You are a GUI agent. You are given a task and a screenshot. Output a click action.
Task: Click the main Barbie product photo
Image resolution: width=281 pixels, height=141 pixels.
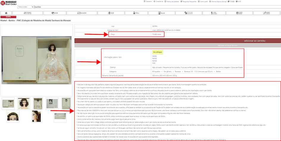pos(37,60)
